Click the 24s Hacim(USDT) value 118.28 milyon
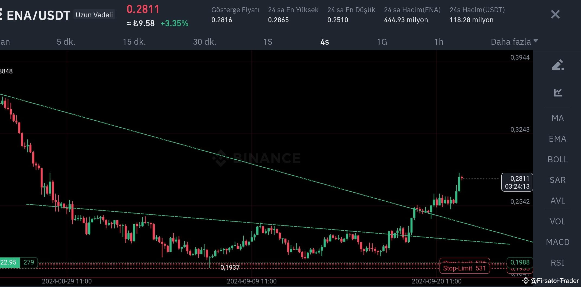This screenshot has width=581, height=287. tap(472, 20)
